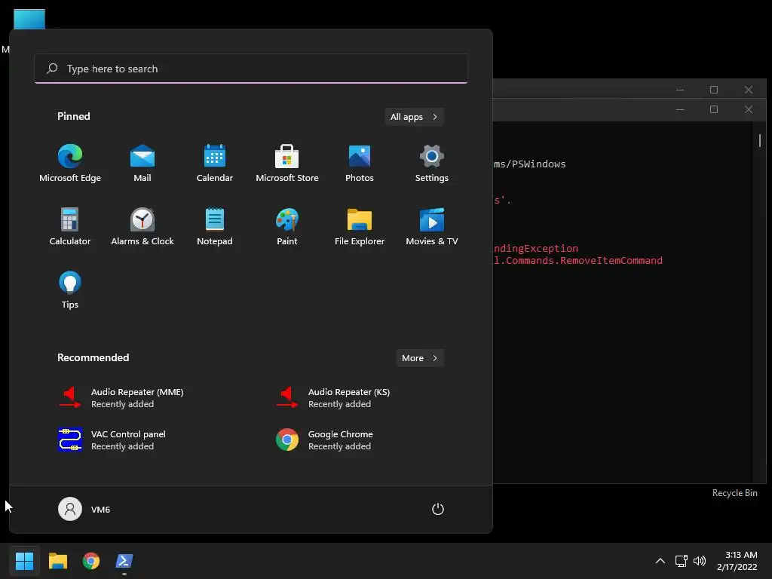Minimize the front PowerShell window
Screen dimensions: 772x579
[680, 109]
